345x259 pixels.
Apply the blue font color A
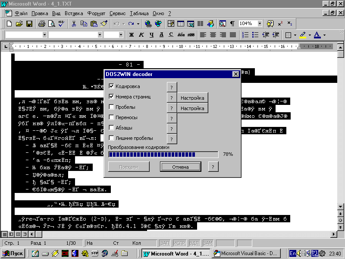(317, 35)
